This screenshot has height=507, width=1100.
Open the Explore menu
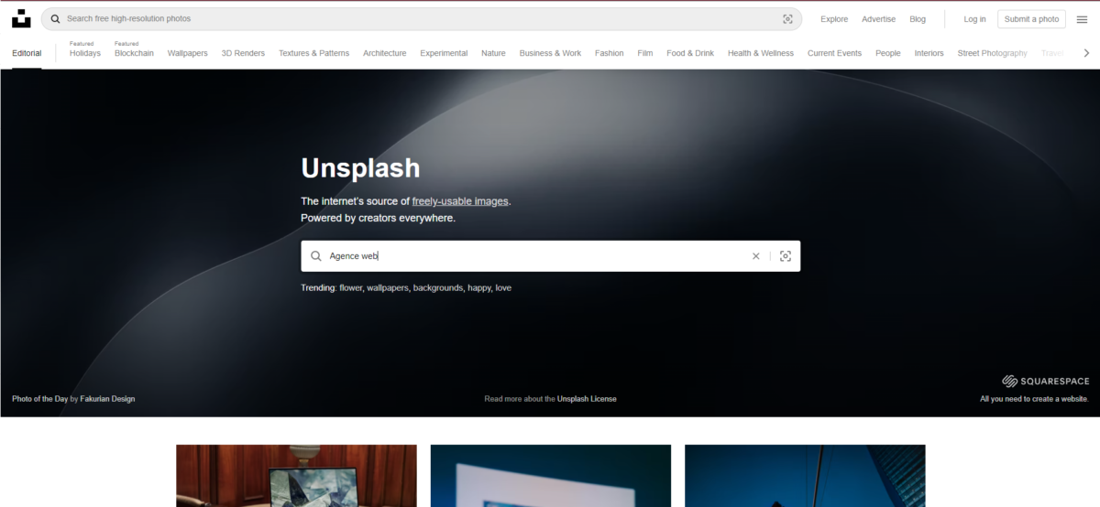pos(834,19)
